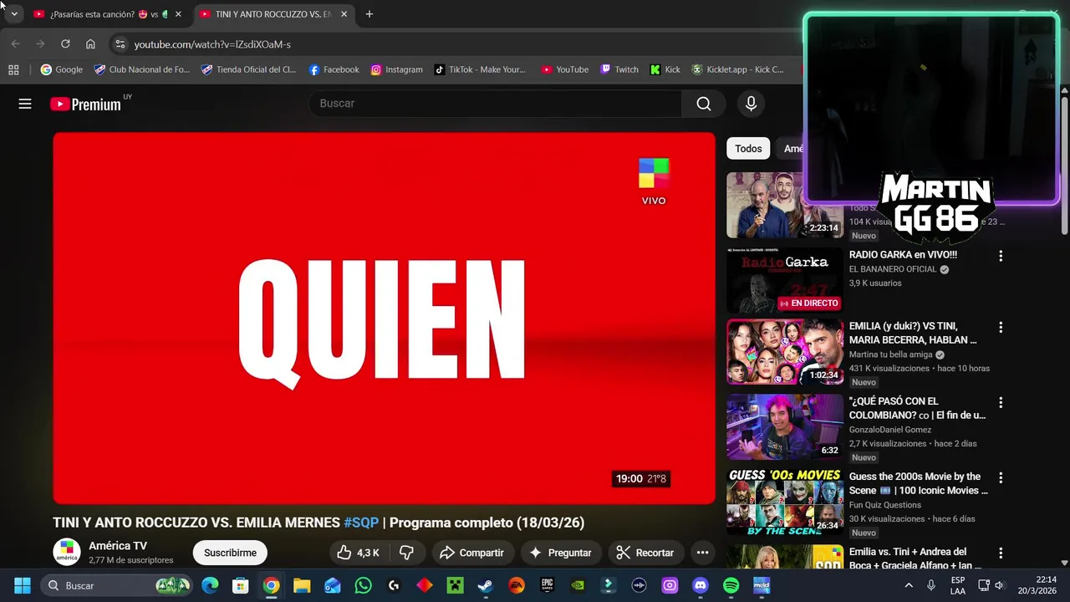Click the taskbar Buscar search box
The width and height of the screenshot is (1070, 602).
[117, 585]
